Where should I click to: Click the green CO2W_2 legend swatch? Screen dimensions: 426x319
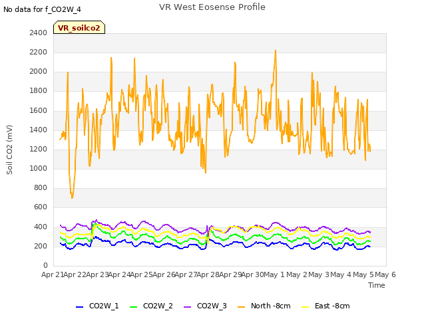point(133,307)
